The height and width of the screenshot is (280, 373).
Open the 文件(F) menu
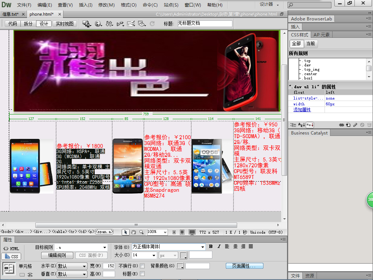(x=24, y=5)
